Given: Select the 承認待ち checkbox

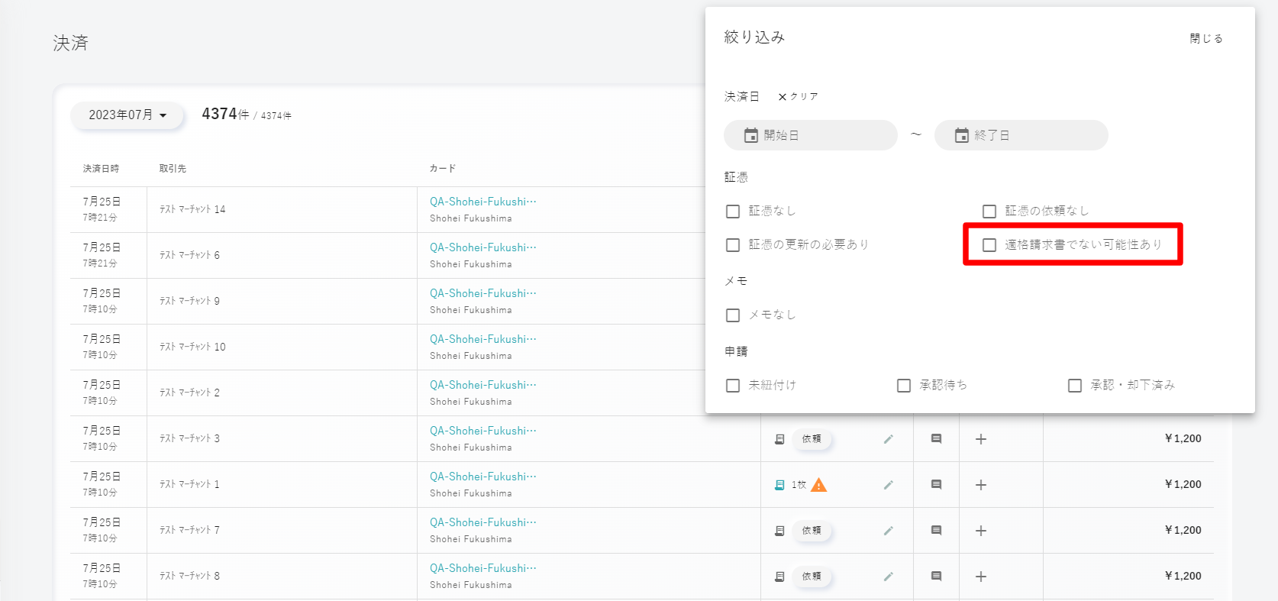Looking at the screenshot, I should click(904, 386).
